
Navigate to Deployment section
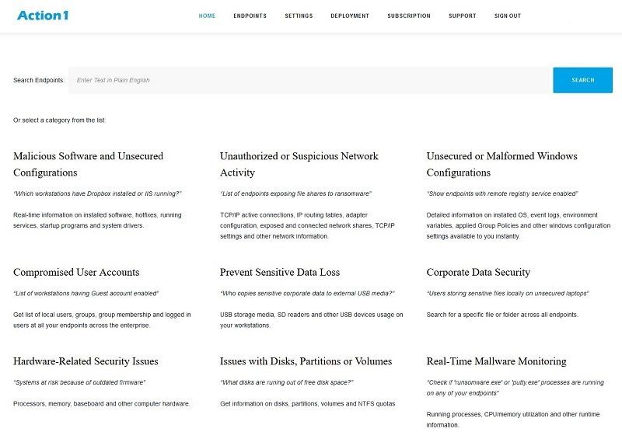click(x=349, y=16)
